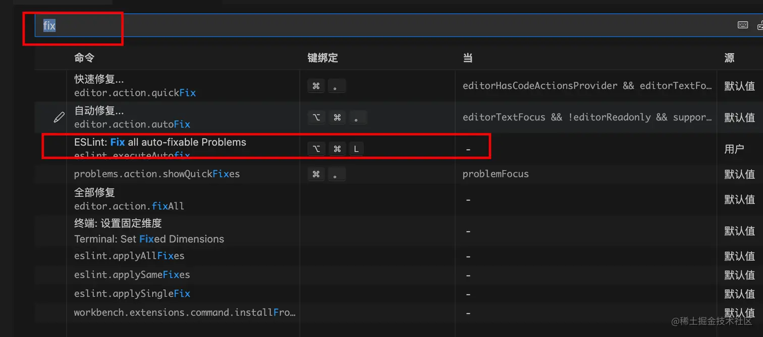Click the 'editorTextFocus && !editorReadonly' when clause
Image resolution: width=763 pixels, height=337 pixels.
pyautogui.click(x=587, y=117)
